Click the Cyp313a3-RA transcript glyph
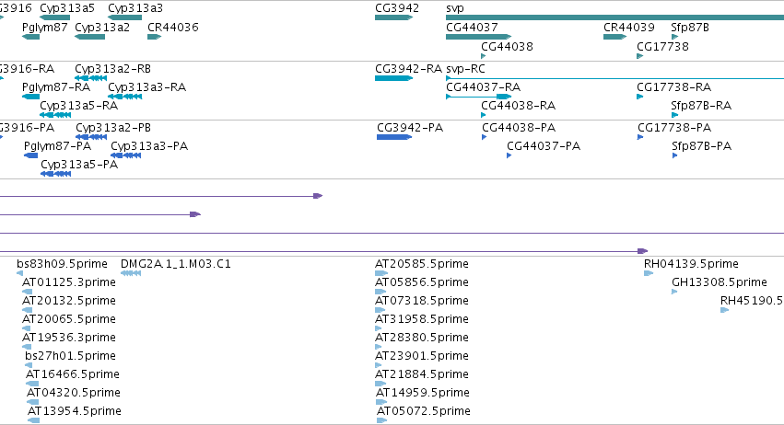Viewport: 784px width, 425px height. tap(125, 97)
